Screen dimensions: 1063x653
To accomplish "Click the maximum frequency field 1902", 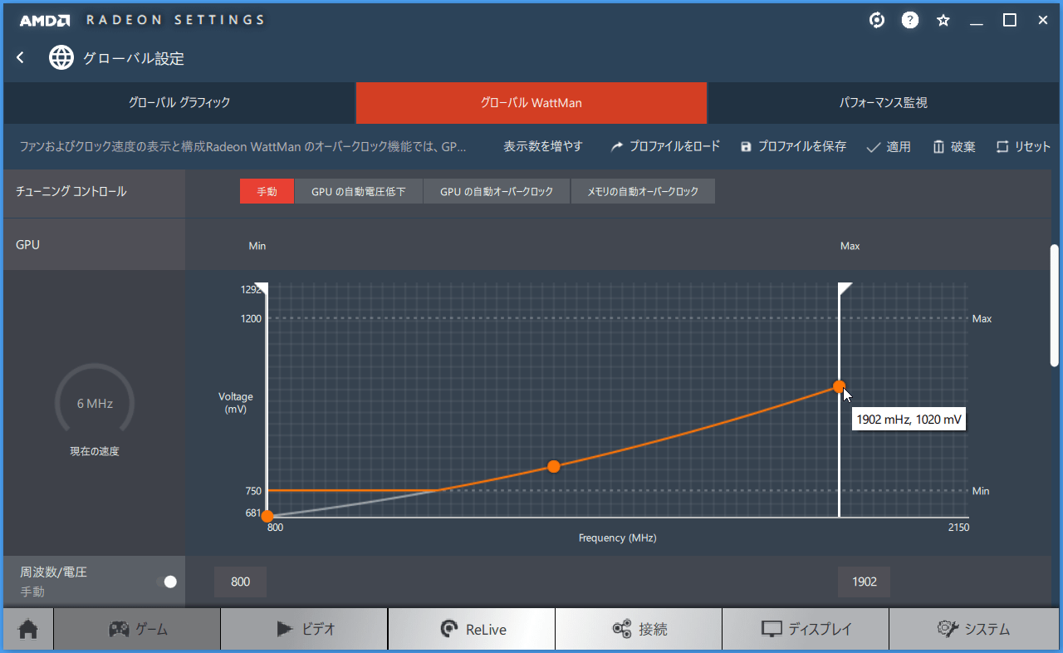I will [x=865, y=582].
